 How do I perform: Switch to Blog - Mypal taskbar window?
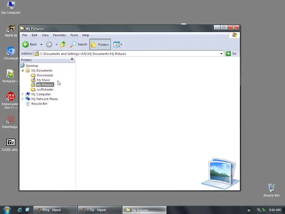pos(55,210)
